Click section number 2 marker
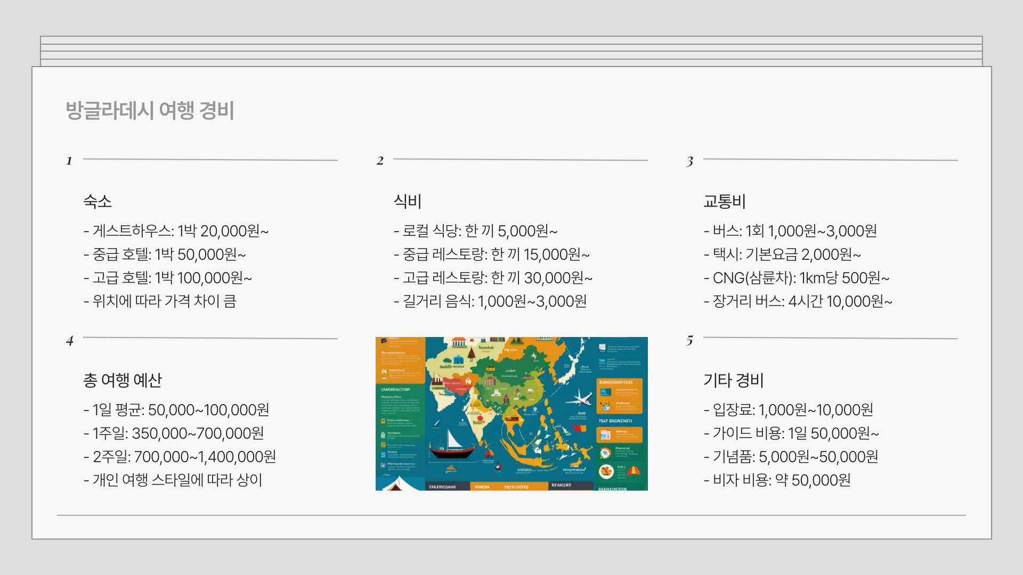Screen dimensions: 1023x575 point(380,161)
